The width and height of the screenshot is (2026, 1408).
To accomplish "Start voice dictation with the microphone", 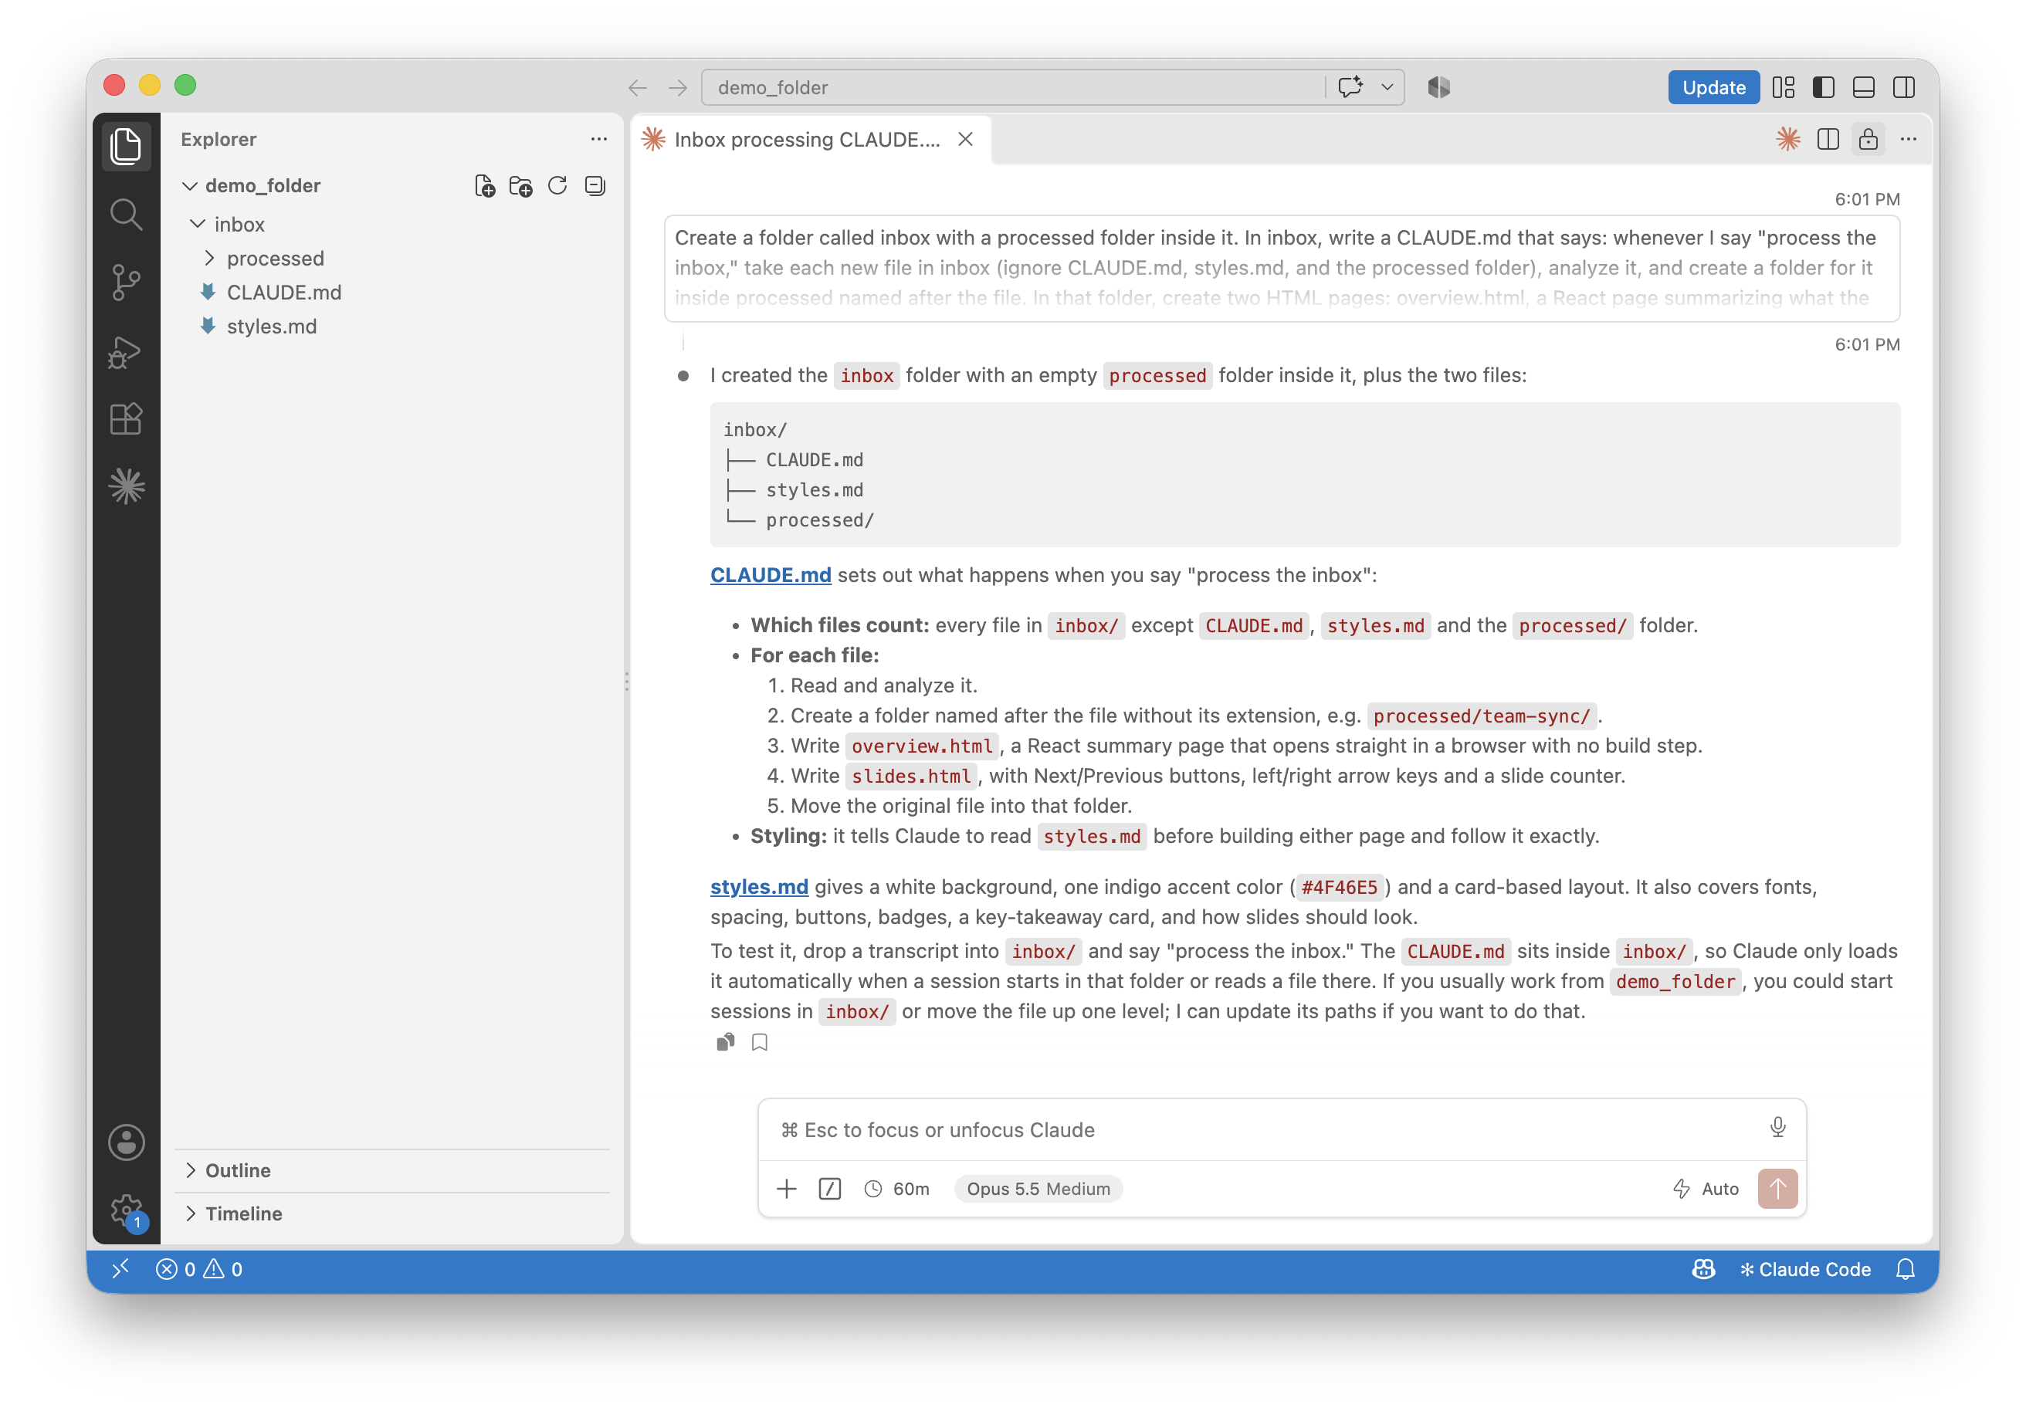I will 1777,1128.
